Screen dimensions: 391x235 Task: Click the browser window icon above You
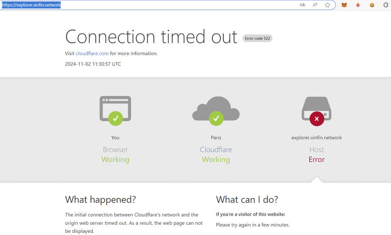pos(116,109)
